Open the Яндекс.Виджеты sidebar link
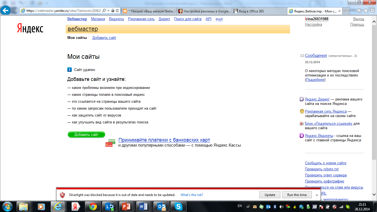The height and width of the screenshot is (212, 377). coord(318,136)
